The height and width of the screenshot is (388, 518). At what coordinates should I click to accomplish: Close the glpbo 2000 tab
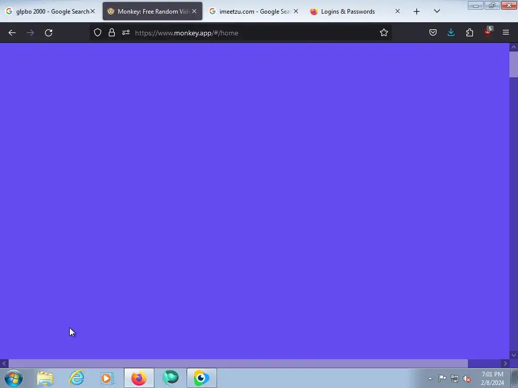(93, 12)
